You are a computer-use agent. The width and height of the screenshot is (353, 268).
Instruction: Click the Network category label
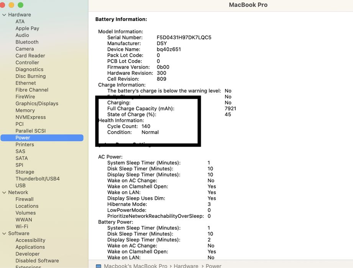(x=18, y=193)
